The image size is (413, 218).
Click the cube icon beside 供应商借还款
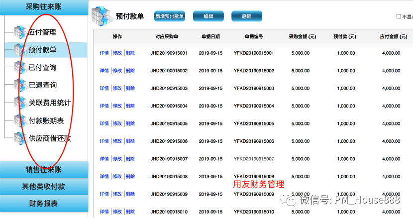[20, 138]
